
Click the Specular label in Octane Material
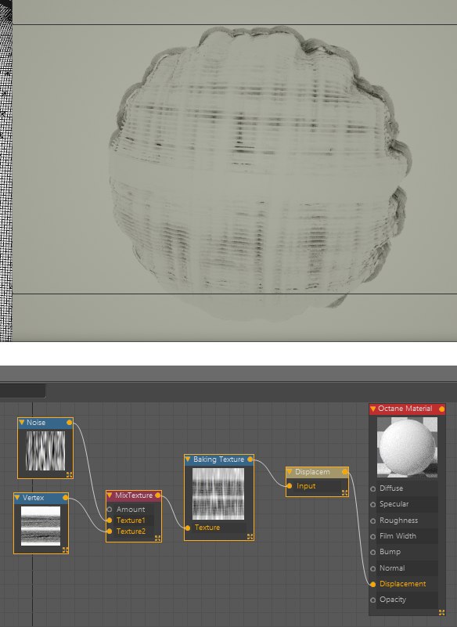pyautogui.click(x=394, y=504)
